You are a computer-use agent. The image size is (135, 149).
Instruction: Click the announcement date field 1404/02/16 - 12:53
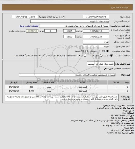tap(25, 17)
